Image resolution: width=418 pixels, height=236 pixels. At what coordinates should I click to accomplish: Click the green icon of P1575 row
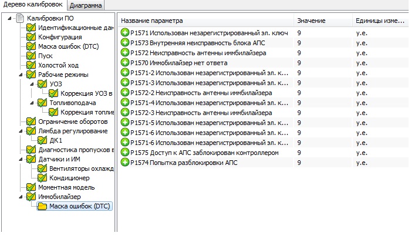[x=125, y=152]
